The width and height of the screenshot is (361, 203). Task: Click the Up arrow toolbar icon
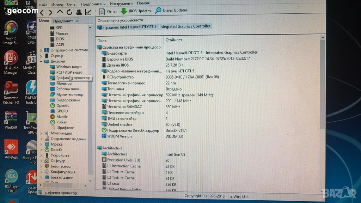[60, 12]
